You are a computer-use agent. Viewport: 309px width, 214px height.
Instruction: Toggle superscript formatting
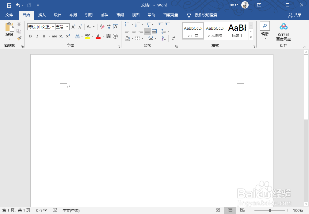click(x=68, y=36)
